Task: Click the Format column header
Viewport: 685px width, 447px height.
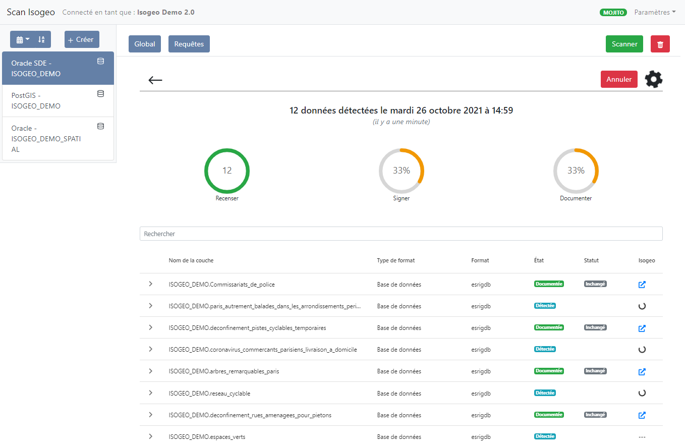Action: (480, 260)
